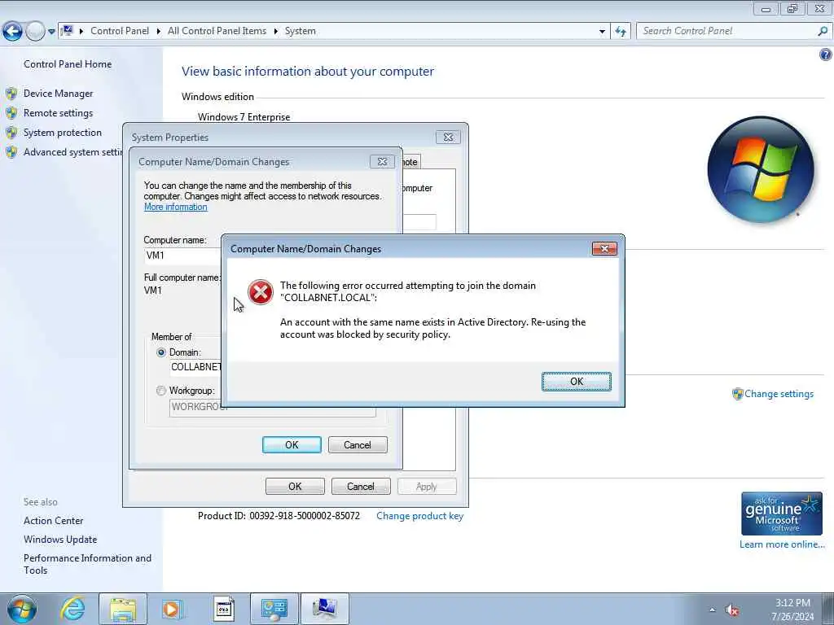This screenshot has height=625, width=834.
Task: Click the search magnifier icon
Action: point(823,31)
